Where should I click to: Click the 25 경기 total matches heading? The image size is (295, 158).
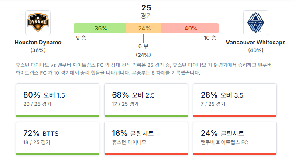[146, 11]
